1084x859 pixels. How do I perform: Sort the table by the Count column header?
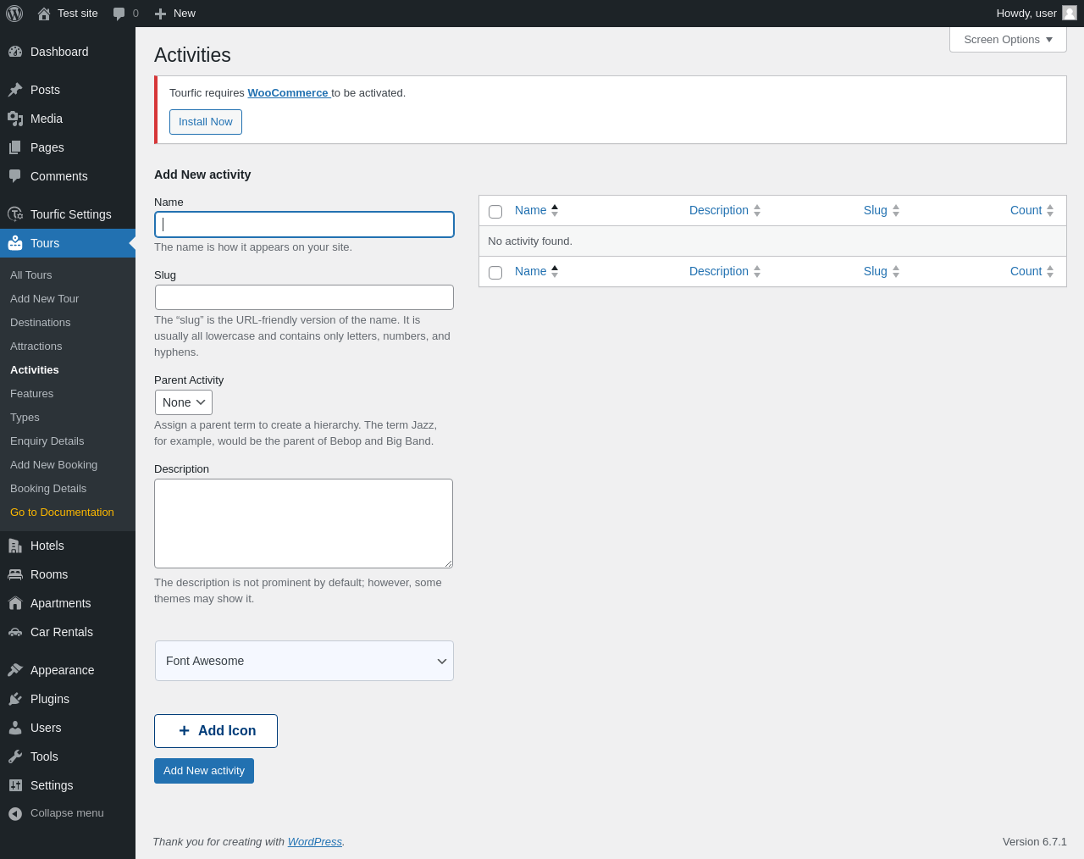click(x=1026, y=210)
